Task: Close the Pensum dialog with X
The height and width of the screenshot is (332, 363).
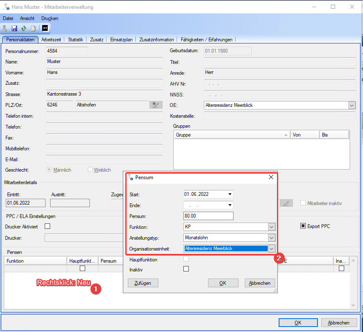Action: coord(271,177)
